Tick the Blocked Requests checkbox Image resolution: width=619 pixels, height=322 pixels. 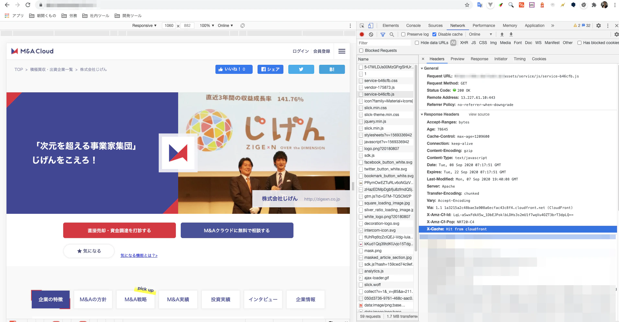click(x=361, y=51)
